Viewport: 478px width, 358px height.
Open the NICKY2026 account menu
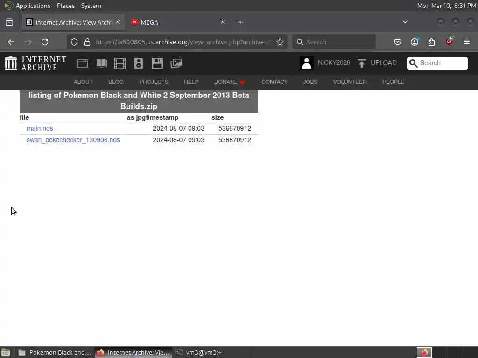[334, 63]
